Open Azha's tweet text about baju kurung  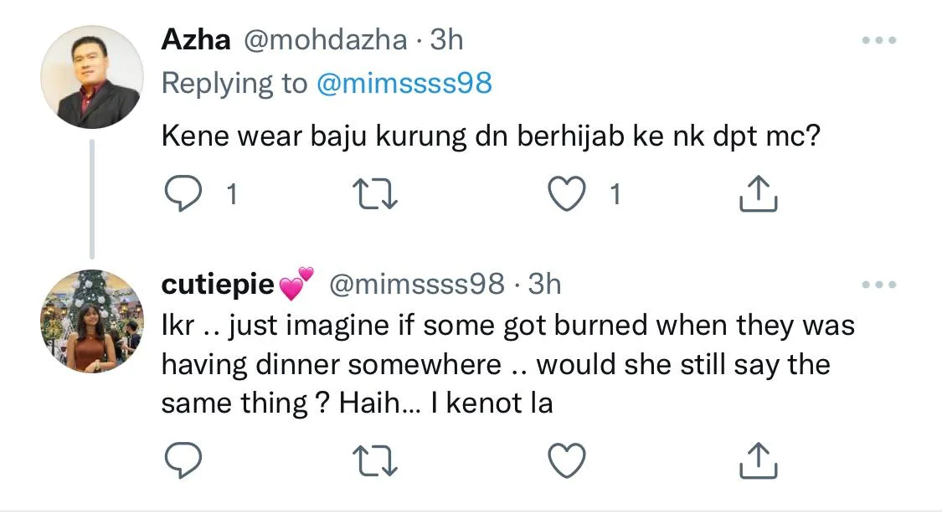point(490,135)
